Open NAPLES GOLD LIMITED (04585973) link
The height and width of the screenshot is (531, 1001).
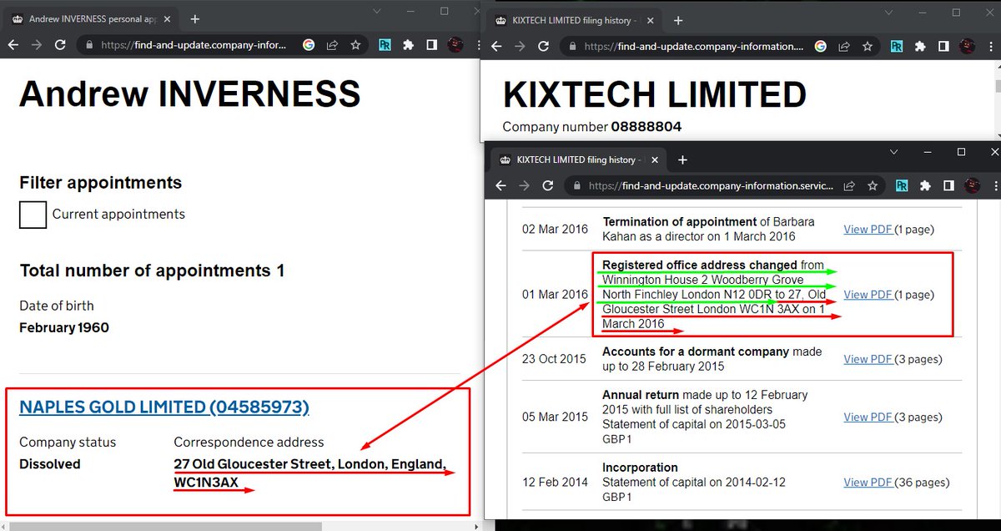click(x=164, y=407)
